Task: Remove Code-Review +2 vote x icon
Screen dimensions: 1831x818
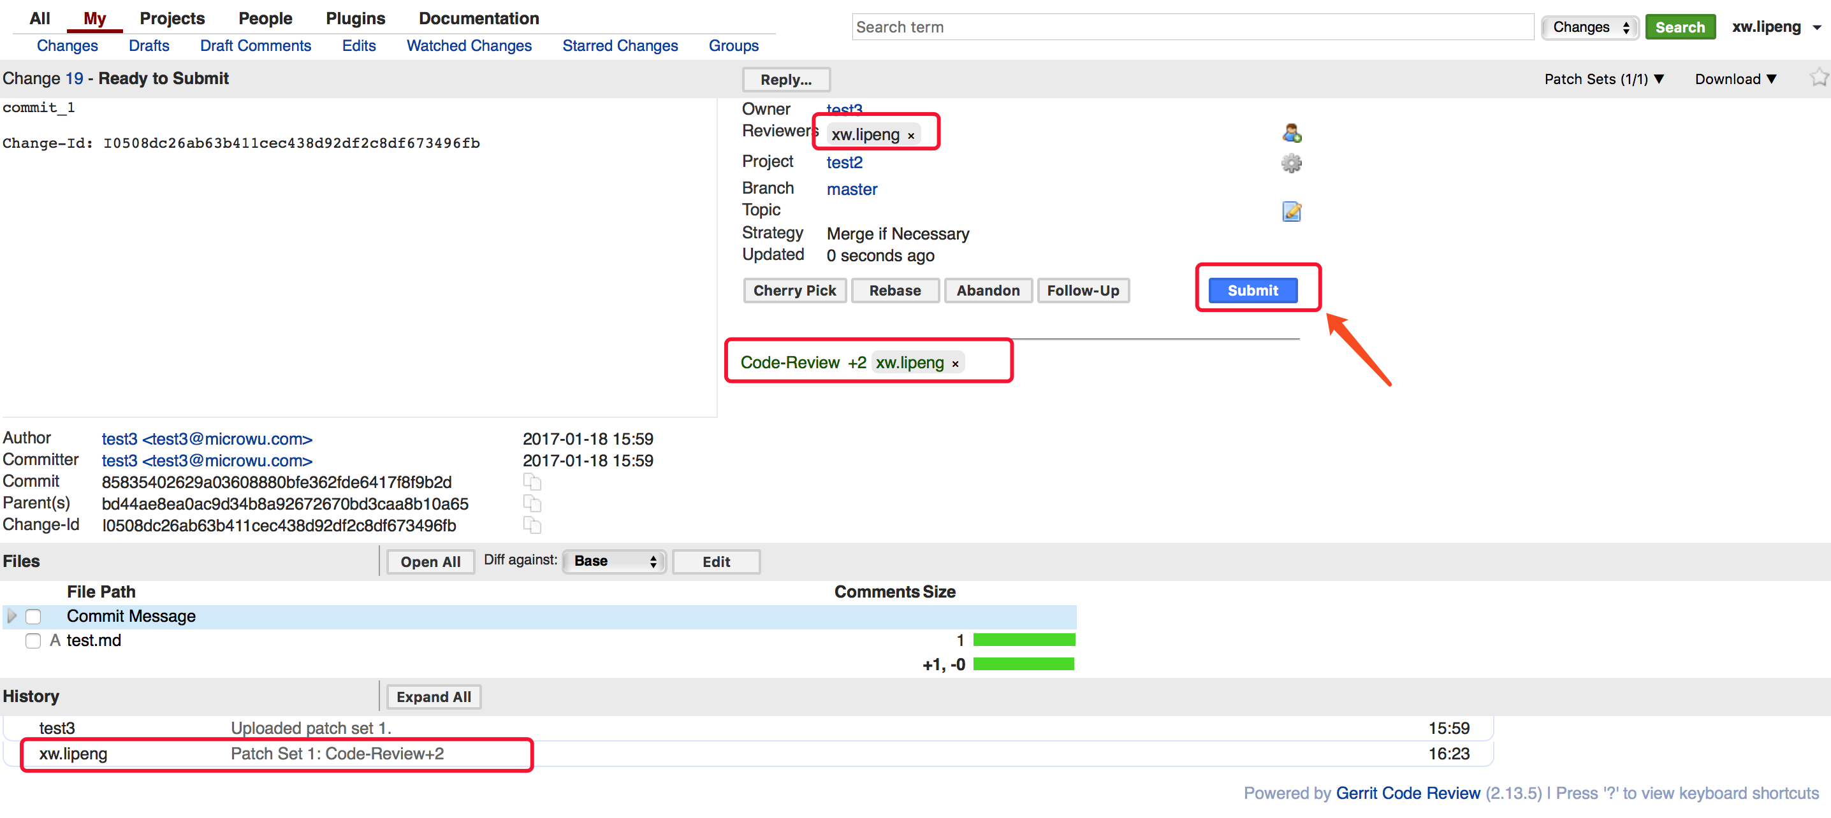Action: (x=954, y=364)
